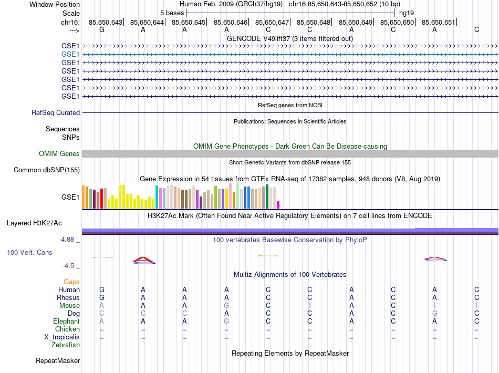The height and width of the screenshot is (373, 499).
Task: Click the Multiz Alignments of 100 Vertebrates title
Action: pyautogui.click(x=290, y=274)
